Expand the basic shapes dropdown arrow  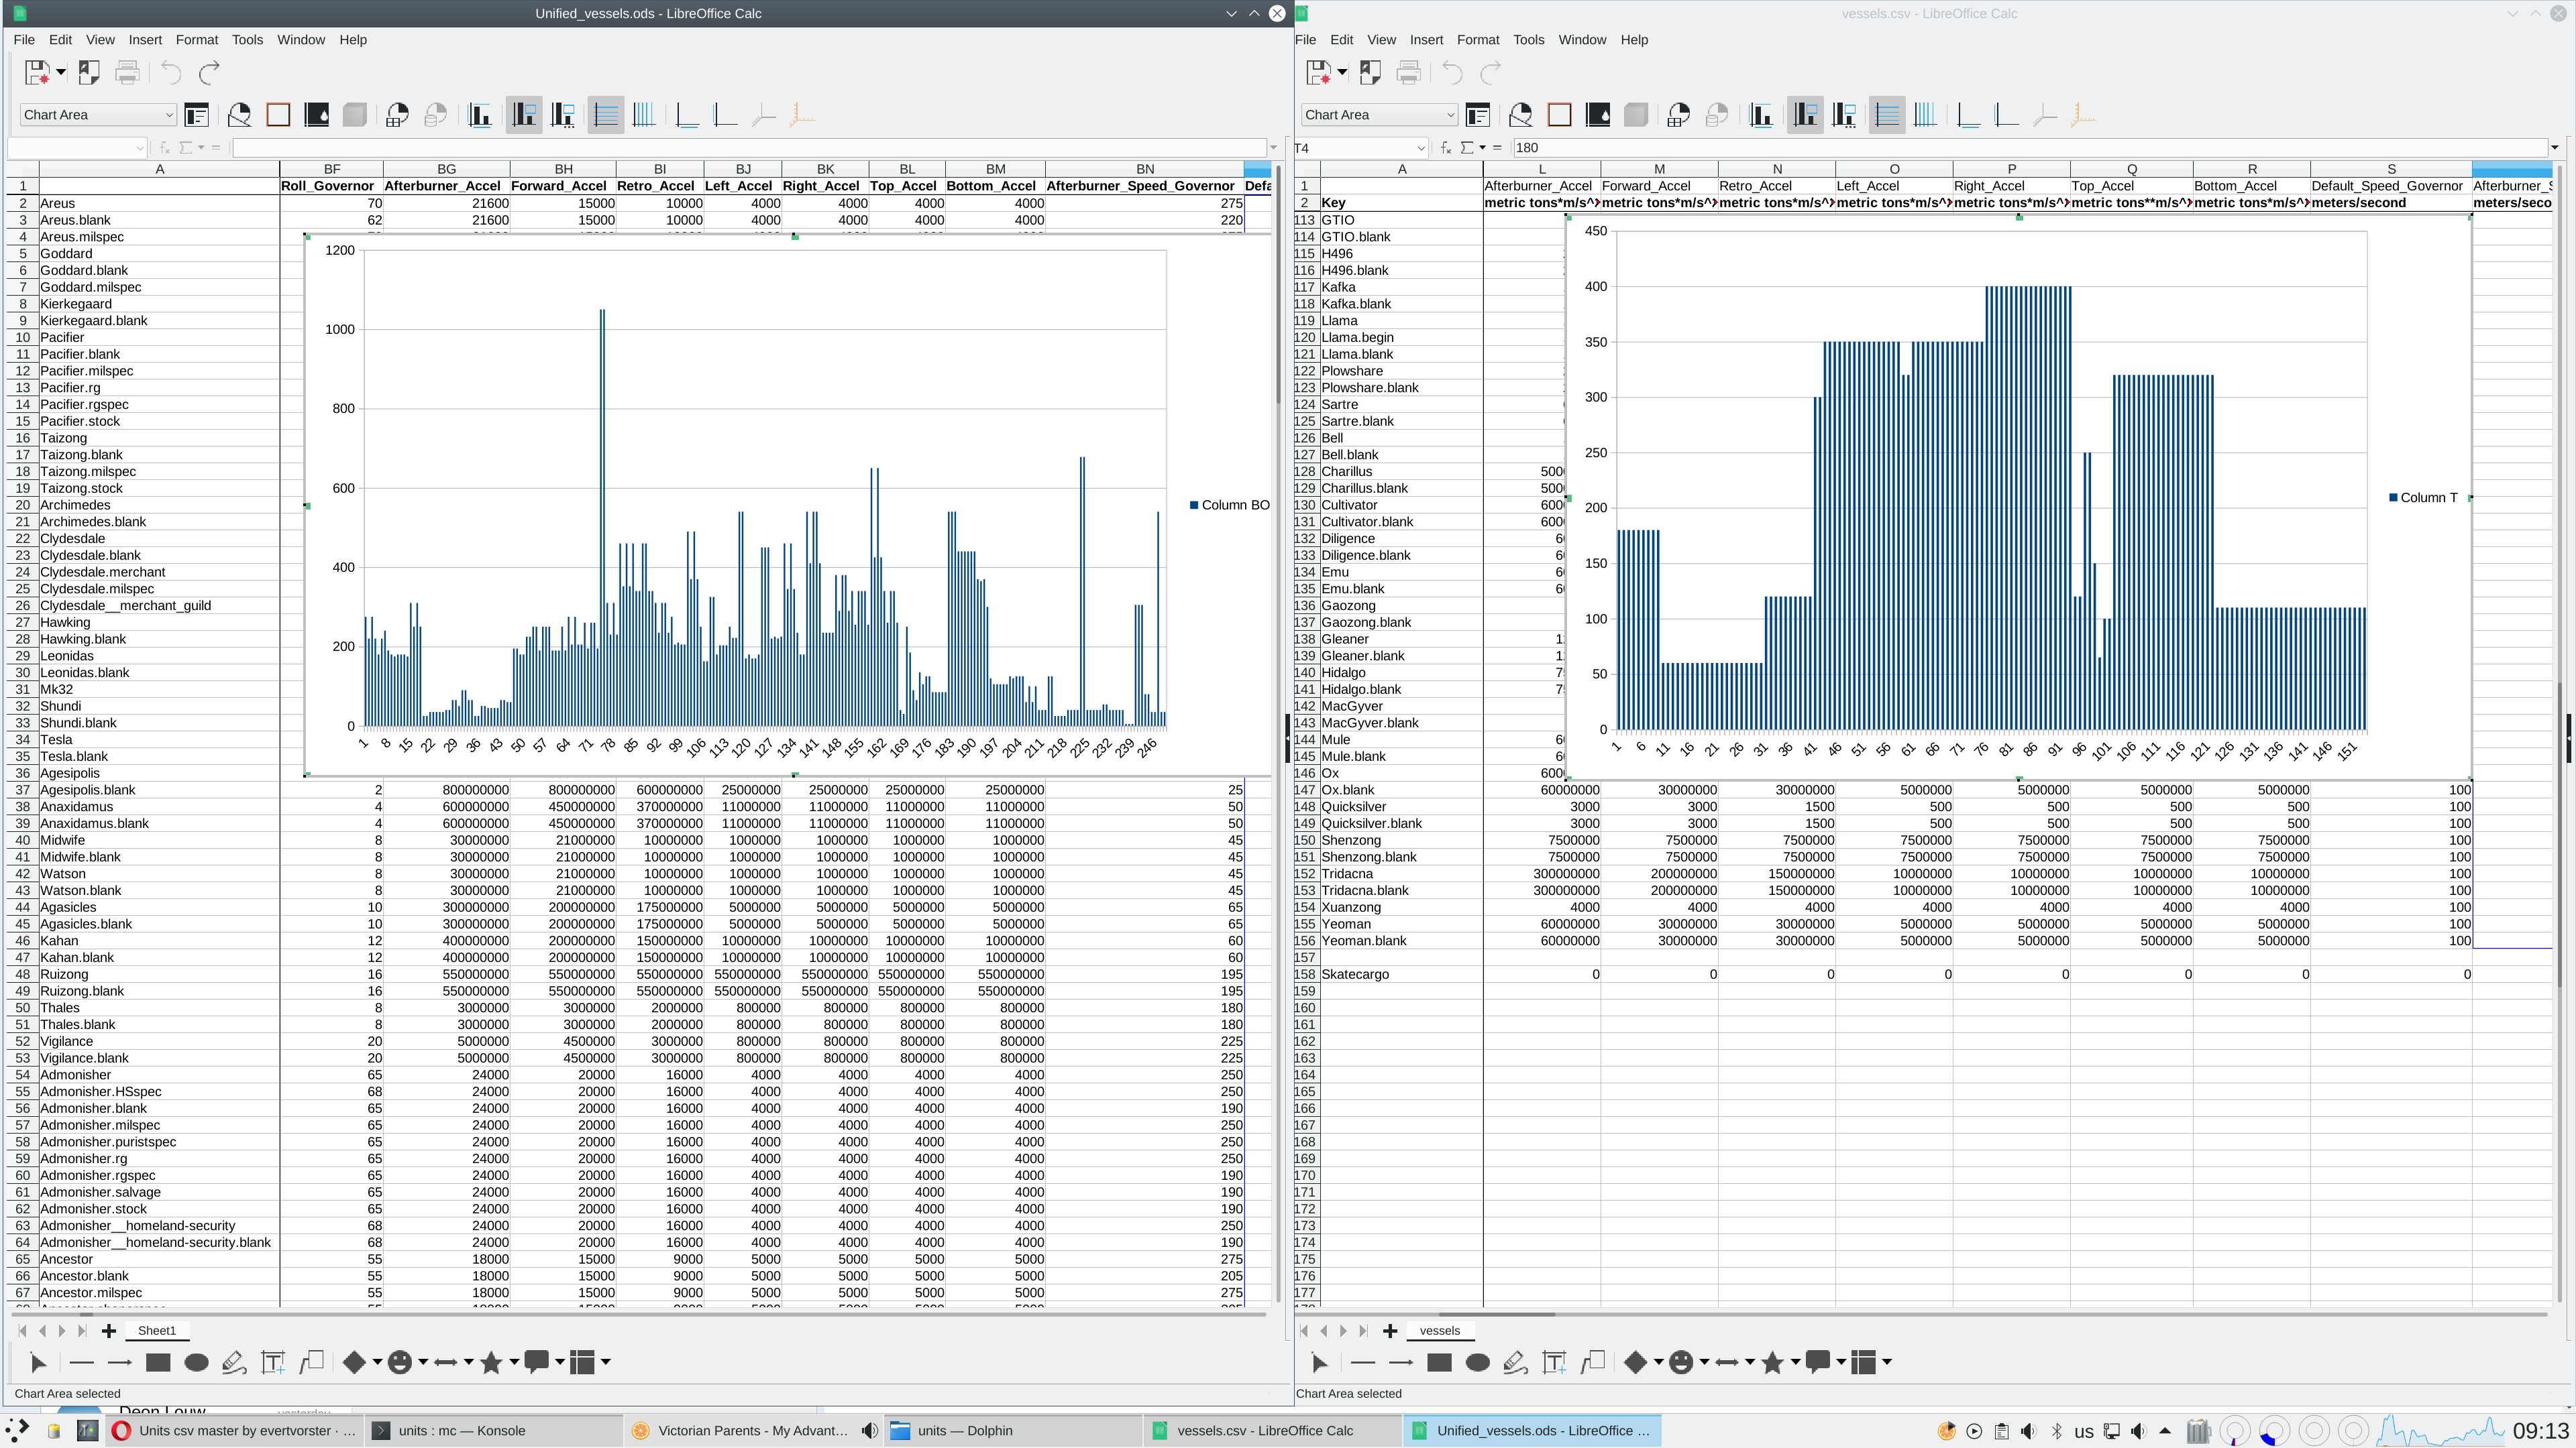(x=377, y=1362)
